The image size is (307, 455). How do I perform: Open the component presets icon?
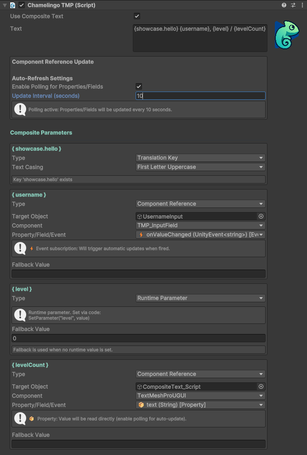pos(293,5)
